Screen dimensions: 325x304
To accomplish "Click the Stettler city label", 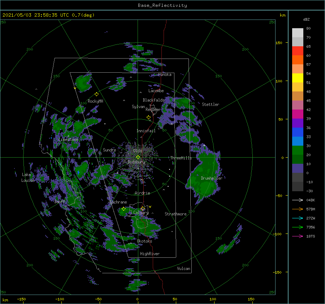I will pos(211,104).
